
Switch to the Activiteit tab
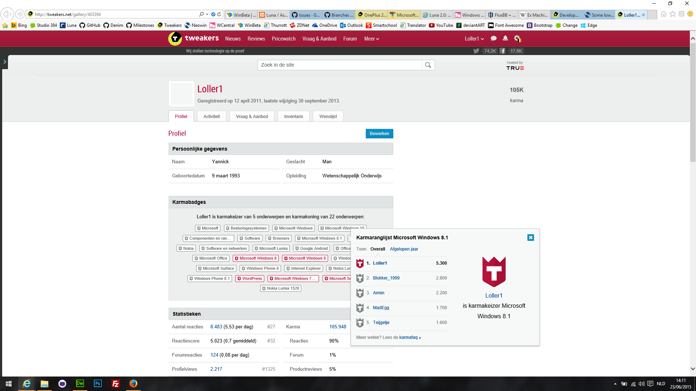click(x=212, y=117)
